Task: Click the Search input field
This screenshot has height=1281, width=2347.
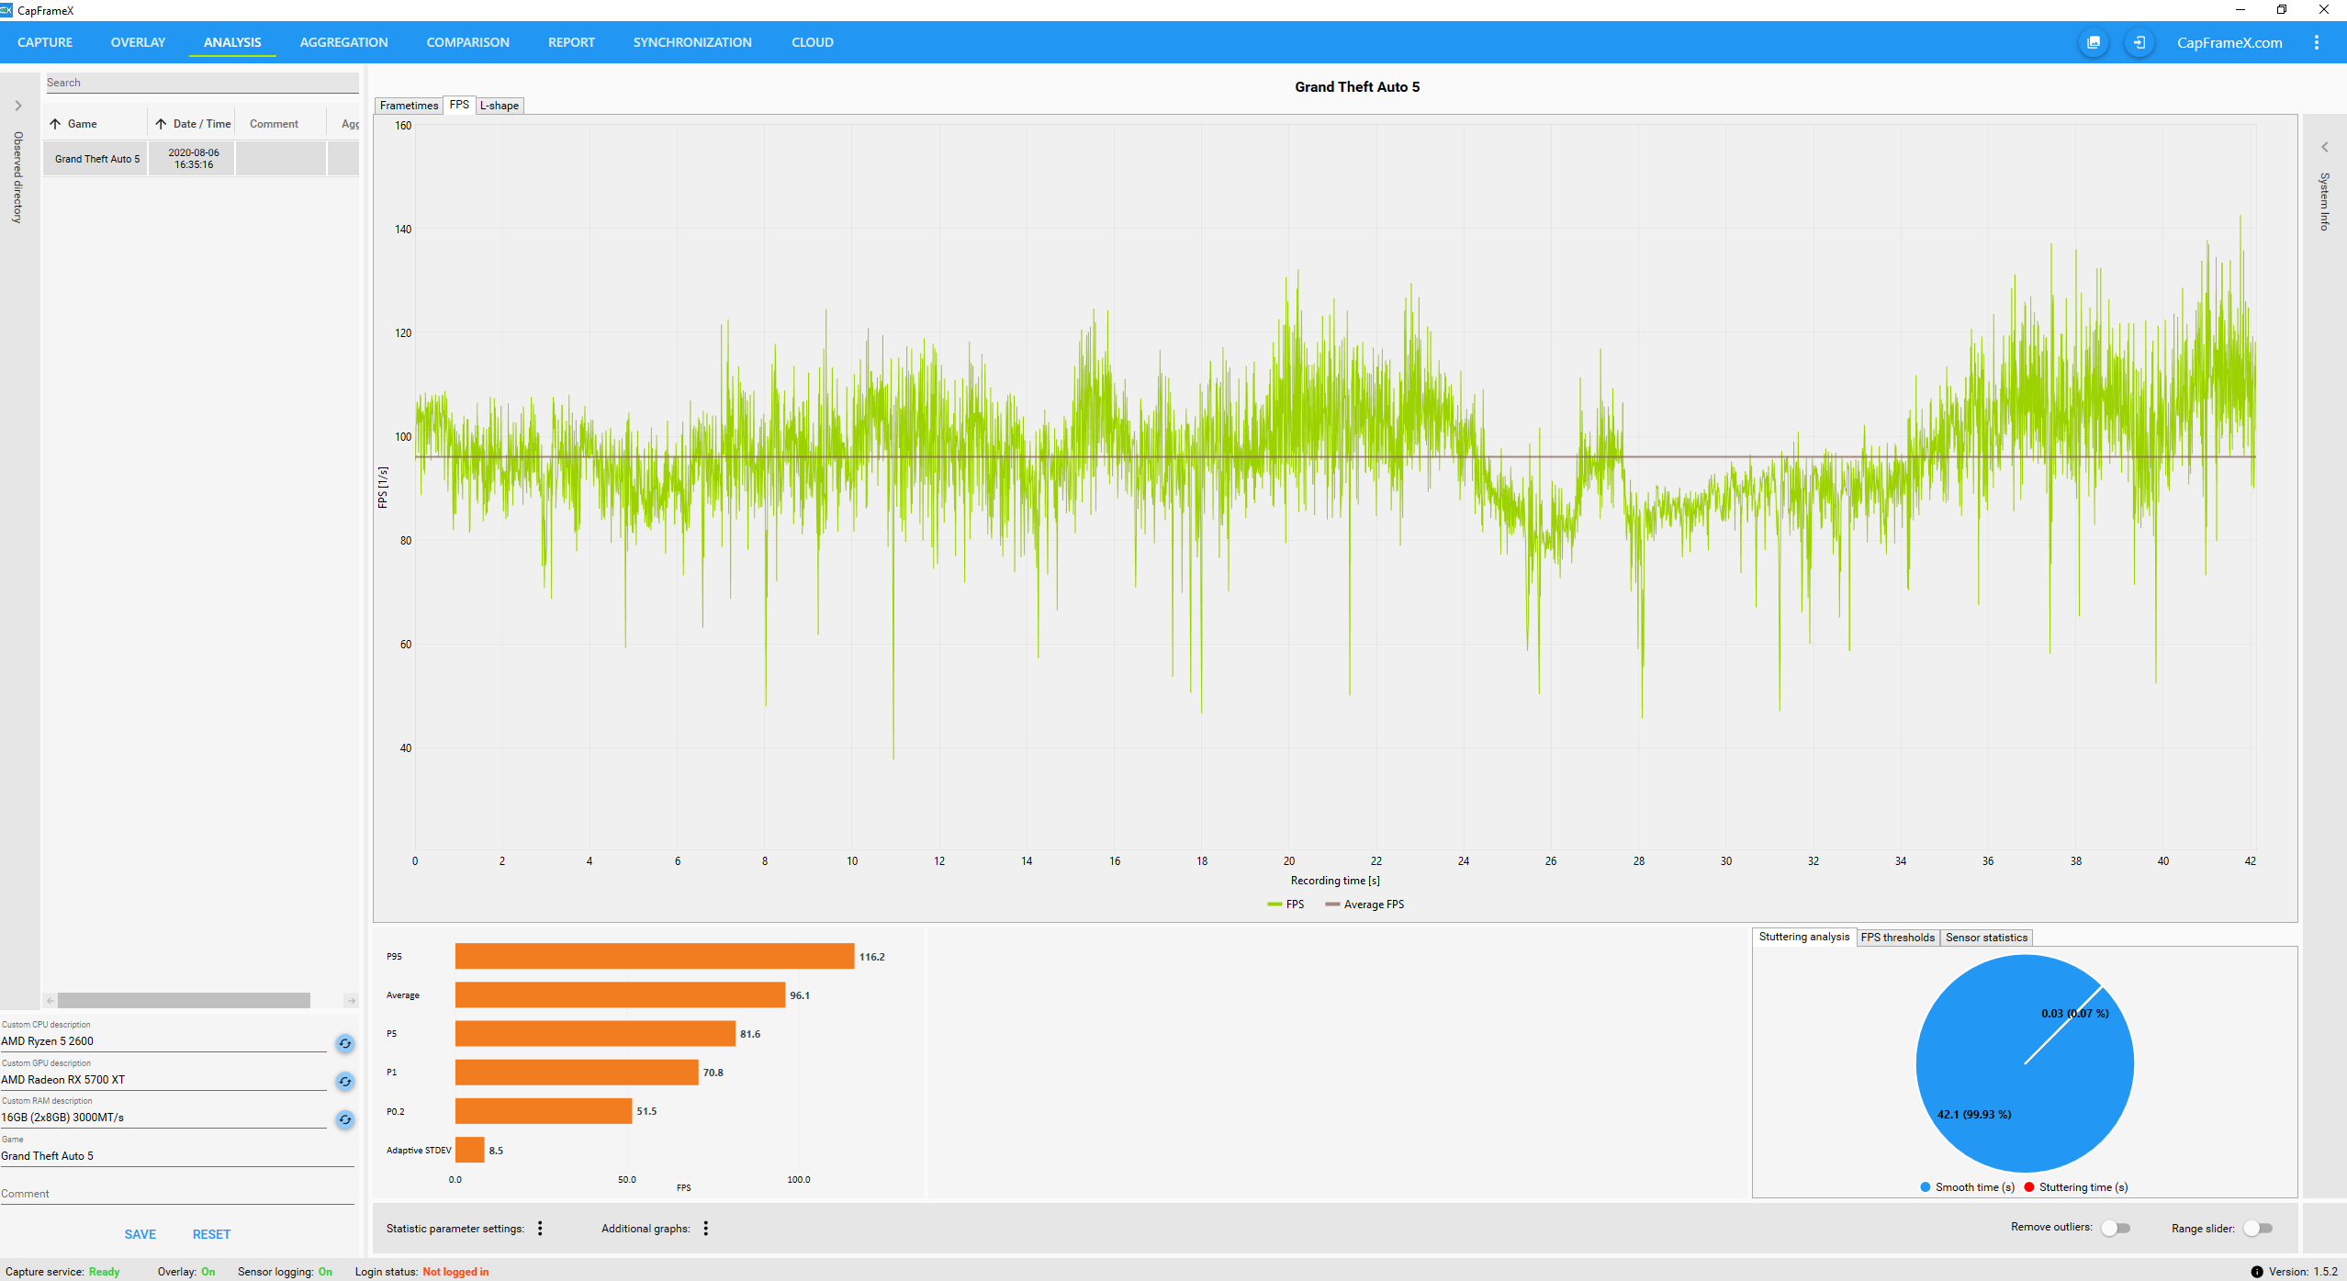Action: tap(202, 83)
